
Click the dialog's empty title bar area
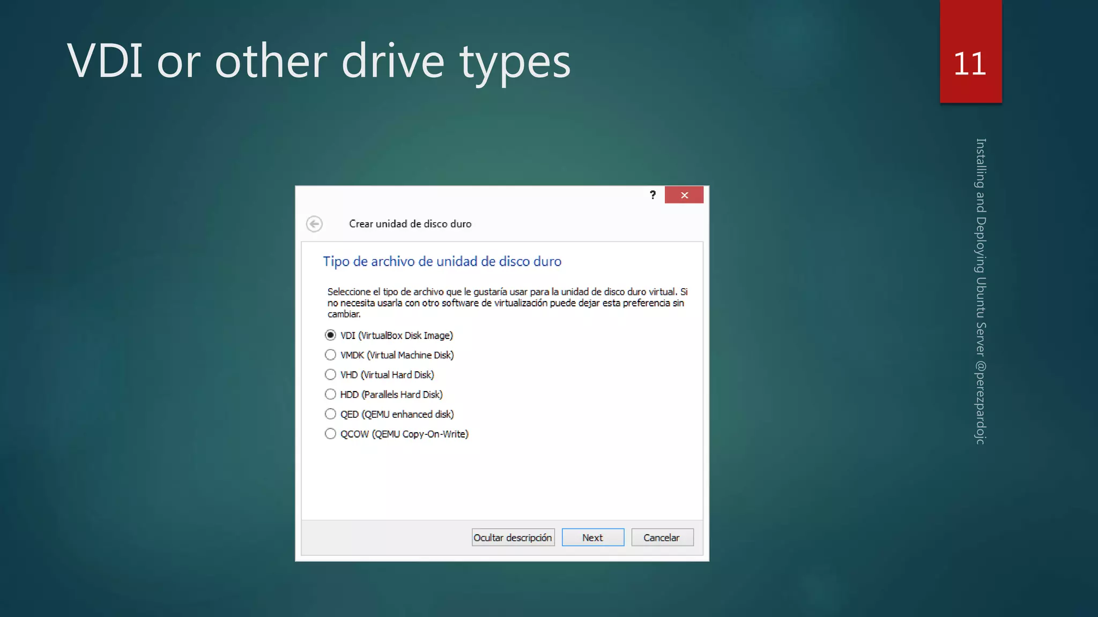coord(472,195)
